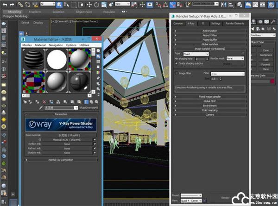
Task: Open the Navigation menu in Material Editor
Action: click(x=56, y=45)
